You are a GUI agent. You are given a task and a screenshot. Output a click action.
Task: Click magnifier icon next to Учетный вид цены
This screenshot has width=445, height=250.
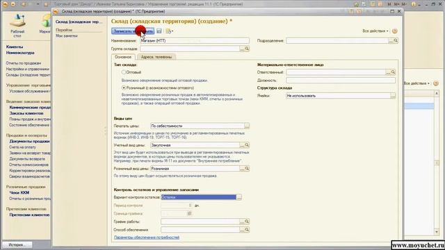[x=247, y=145]
